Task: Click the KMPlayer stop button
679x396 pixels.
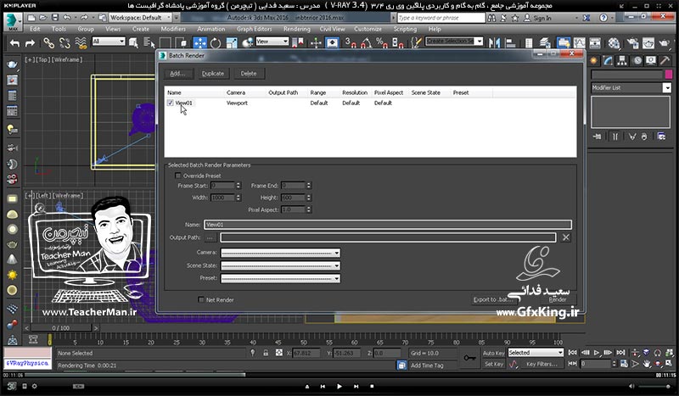Action: [372, 386]
